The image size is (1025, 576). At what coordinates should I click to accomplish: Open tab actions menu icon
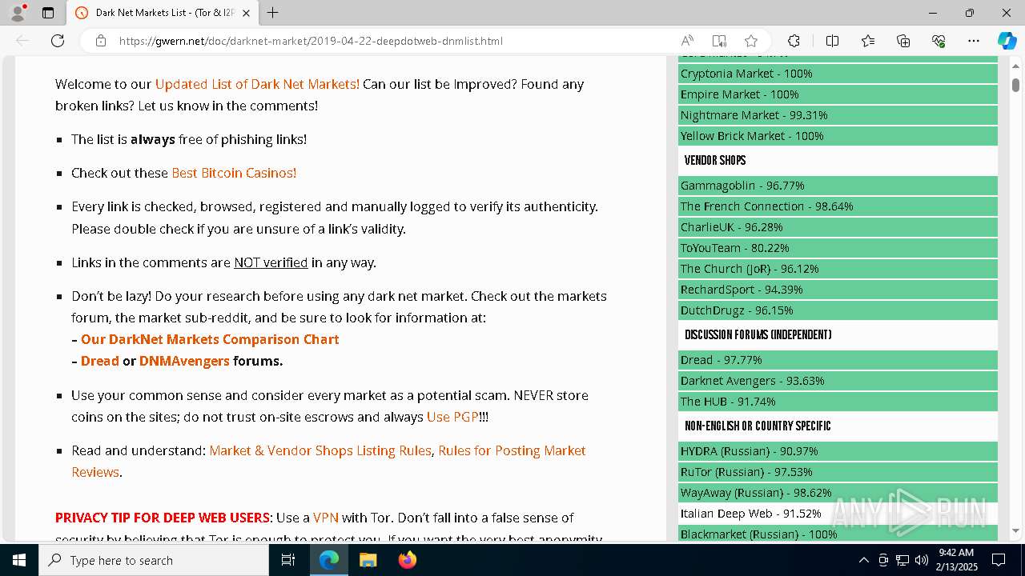(48, 13)
